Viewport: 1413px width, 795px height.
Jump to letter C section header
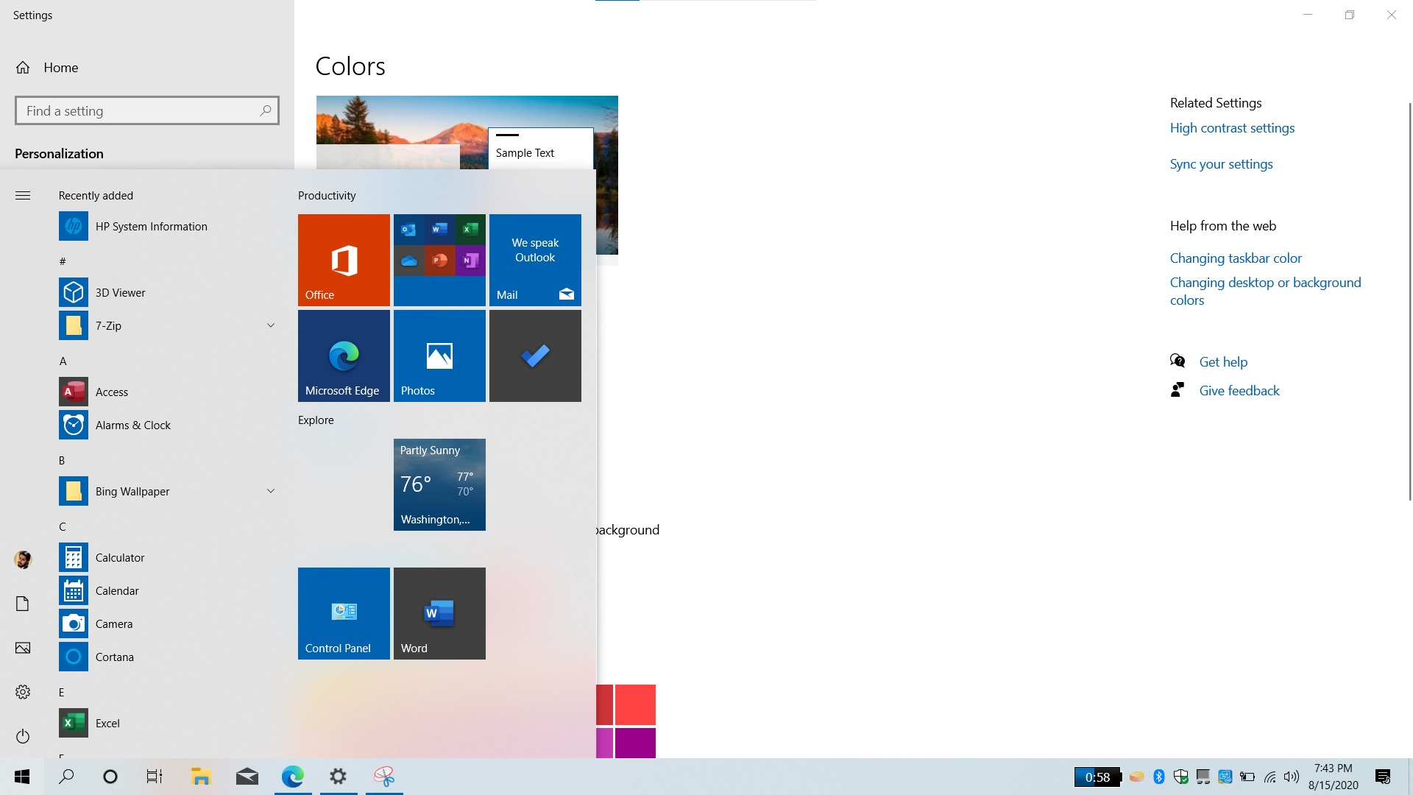pyautogui.click(x=63, y=527)
